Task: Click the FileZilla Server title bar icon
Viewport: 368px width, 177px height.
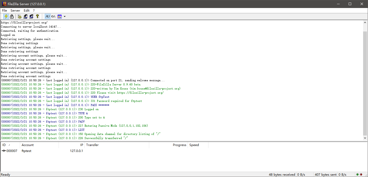Action: pos(4,4)
